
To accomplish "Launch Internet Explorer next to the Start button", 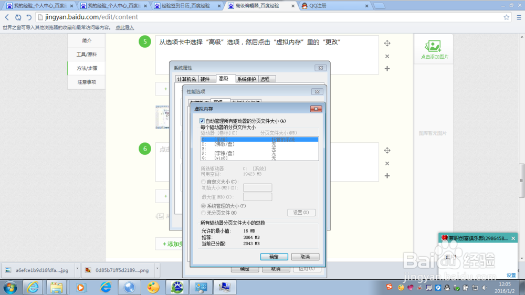I will tap(33, 287).
